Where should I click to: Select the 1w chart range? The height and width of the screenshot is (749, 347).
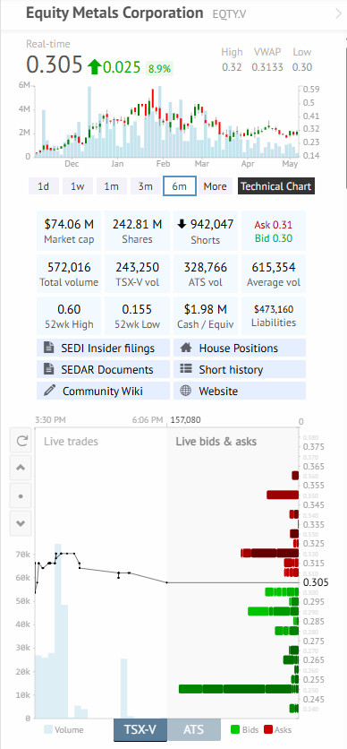pos(78,186)
